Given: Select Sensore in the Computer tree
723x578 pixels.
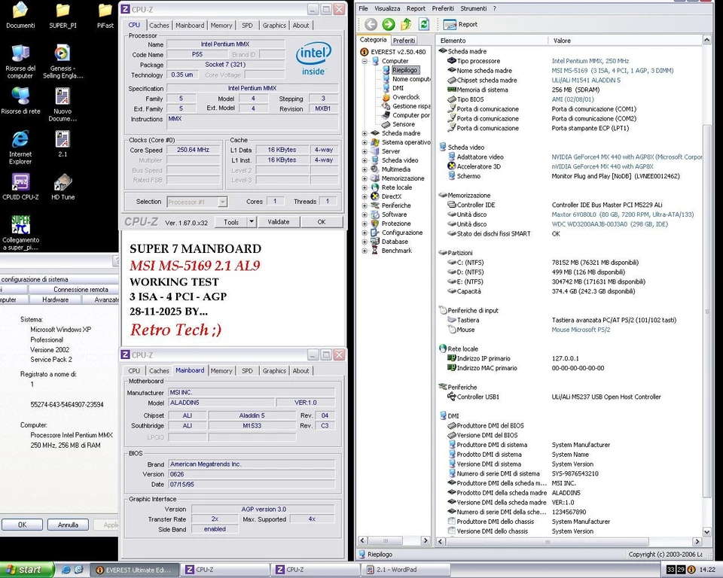Looking at the screenshot, I should point(403,124).
